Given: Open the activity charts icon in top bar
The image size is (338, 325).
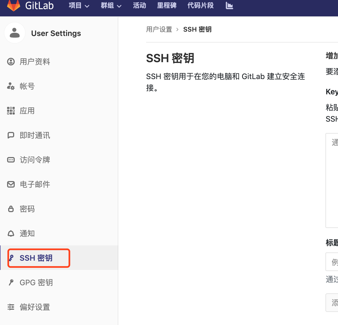Looking at the screenshot, I should tap(229, 5).
